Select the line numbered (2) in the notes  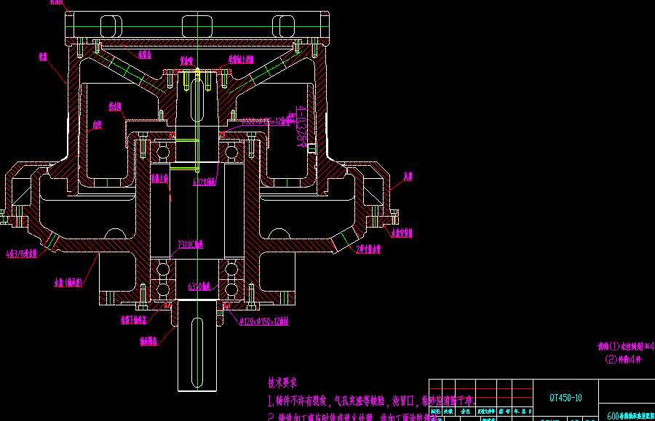point(623,359)
